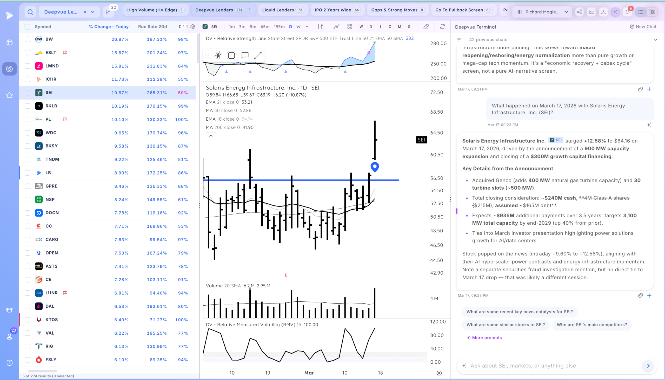665x380 pixels.
Task: Select the comment annotation tool
Action: coord(245,55)
